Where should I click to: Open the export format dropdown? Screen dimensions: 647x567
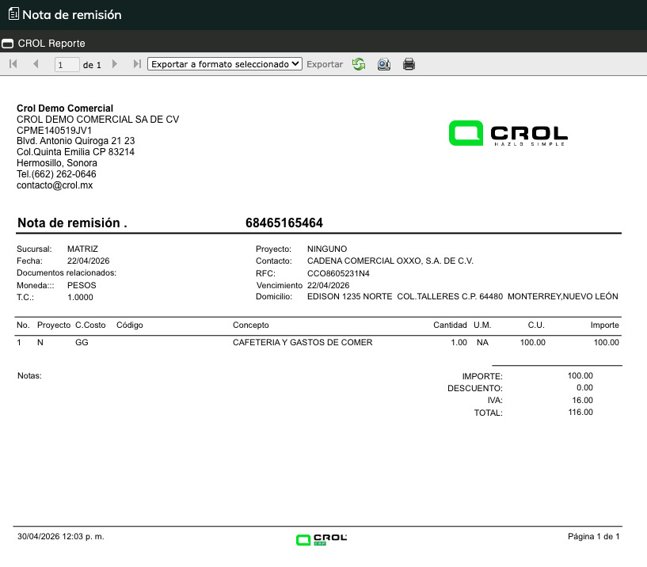tap(225, 64)
